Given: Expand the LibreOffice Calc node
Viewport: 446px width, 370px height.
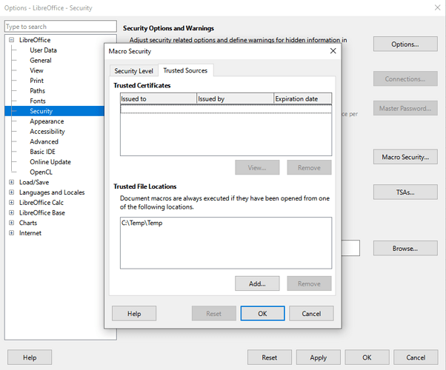Looking at the screenshot, I should [11, 203].
